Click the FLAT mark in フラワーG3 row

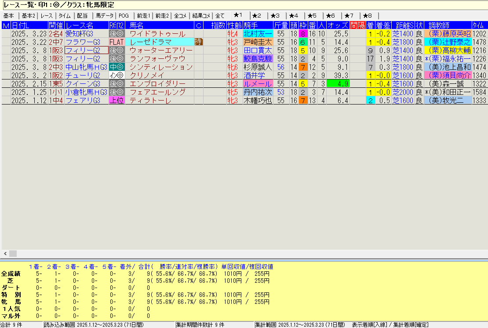tap(117, 42)
